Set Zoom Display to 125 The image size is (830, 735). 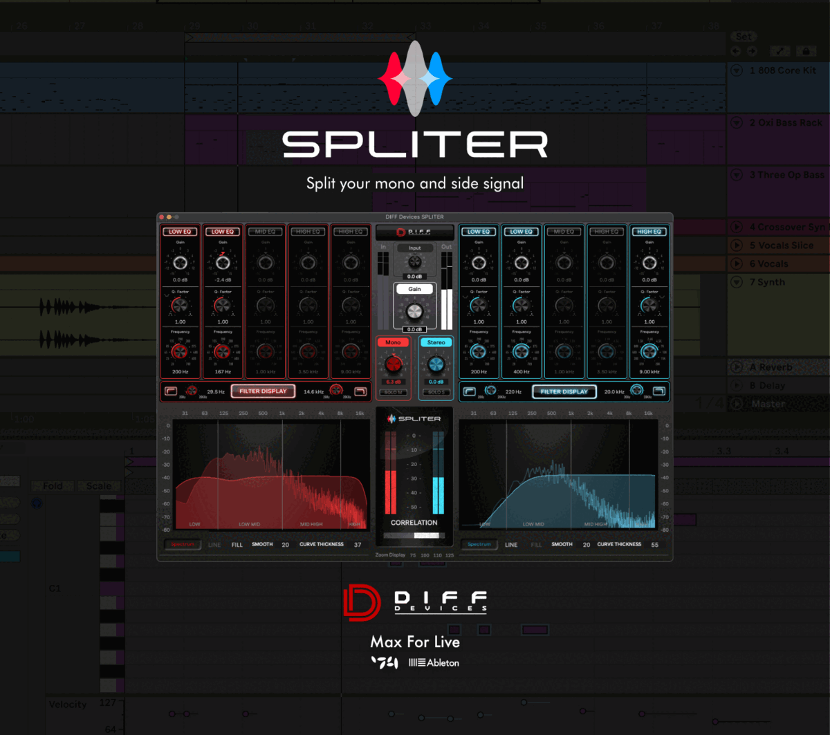[450, 555]
